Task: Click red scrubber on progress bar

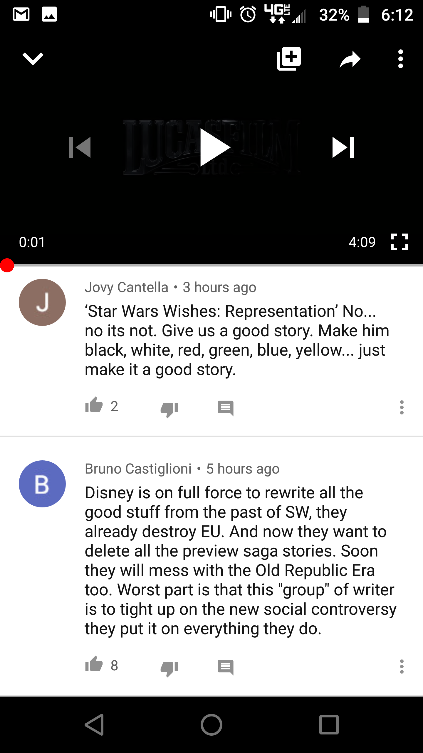Action: [x=7, y=265]
